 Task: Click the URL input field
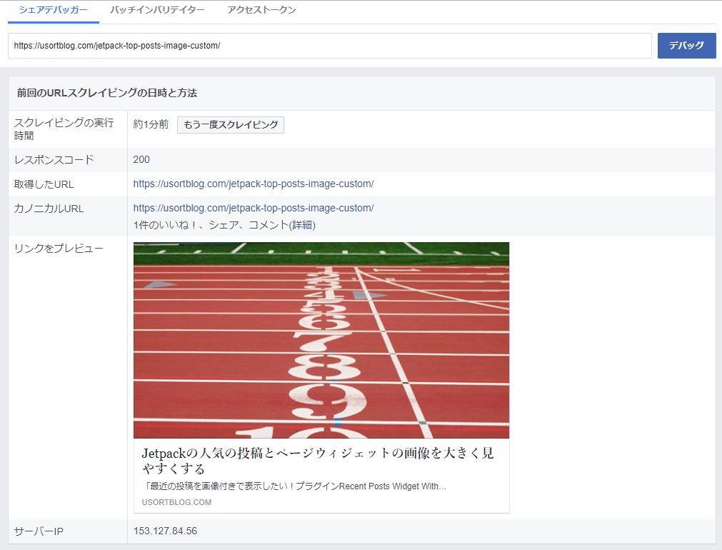[x=329, y=46]
